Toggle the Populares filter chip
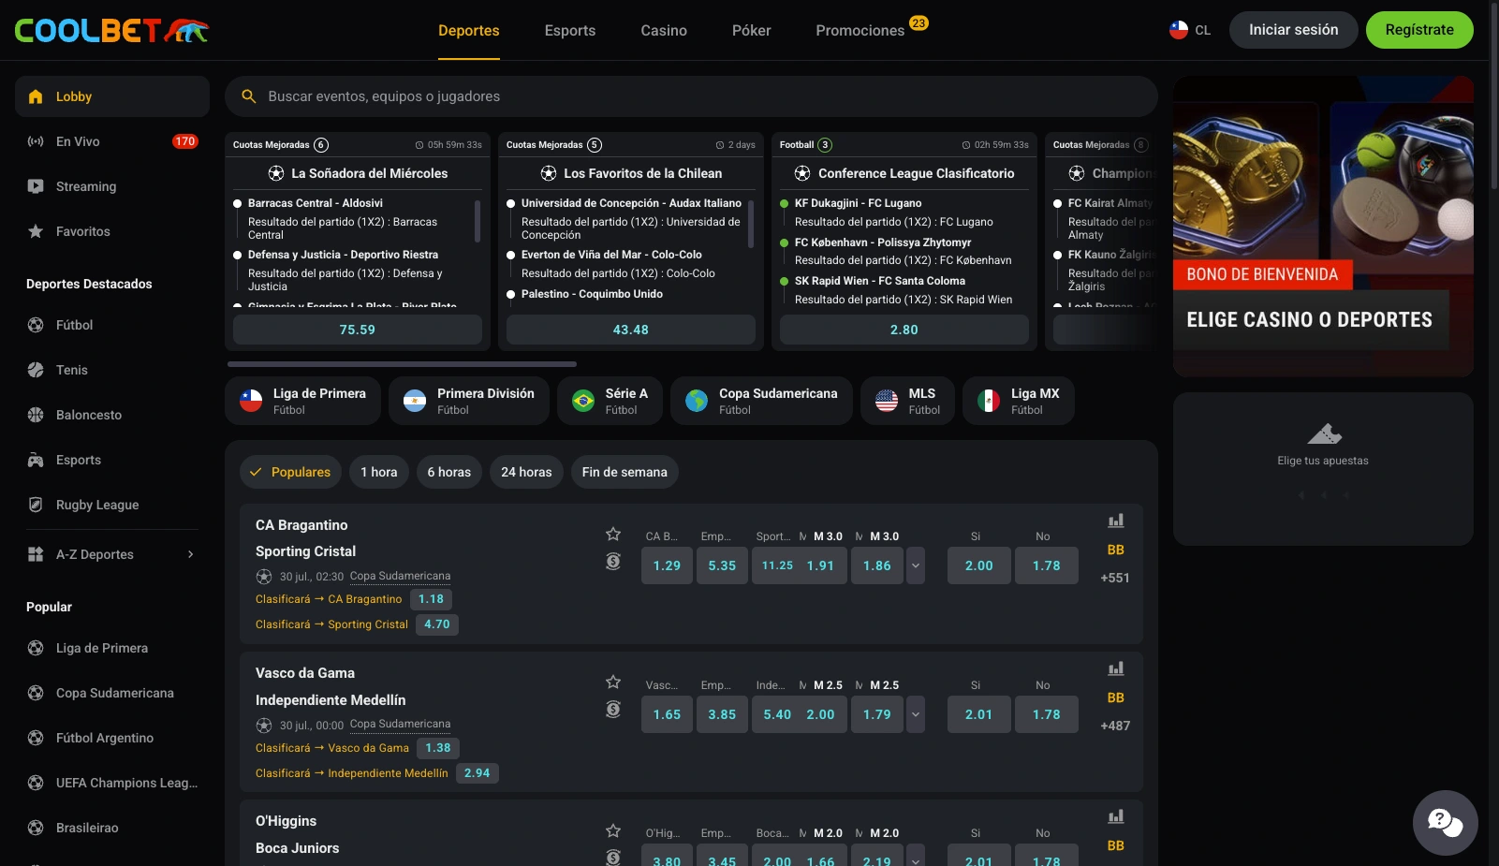 [x=291, y=472]
